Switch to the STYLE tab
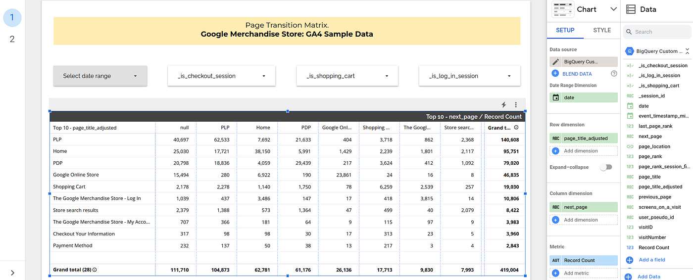 (602, 30)
